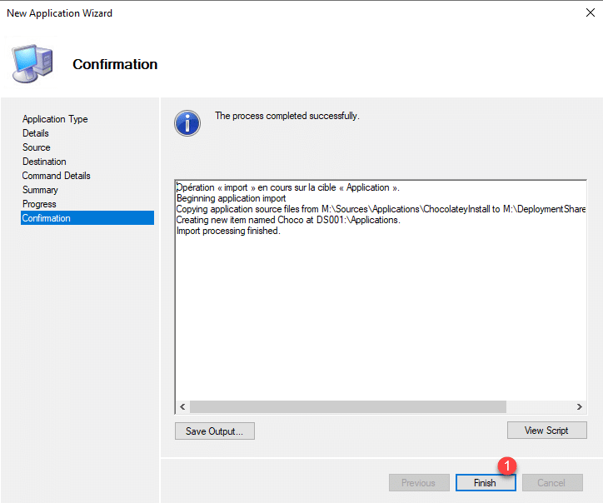This screenshot has width=603, height=503.
Task: Click the output scrollbar left arrow
Action: tap(182, 406)
